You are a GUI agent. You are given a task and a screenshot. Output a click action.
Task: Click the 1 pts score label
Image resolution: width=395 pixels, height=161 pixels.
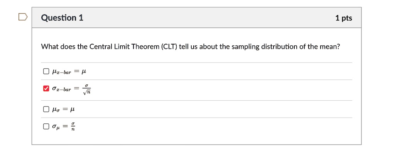coord(344,18)
